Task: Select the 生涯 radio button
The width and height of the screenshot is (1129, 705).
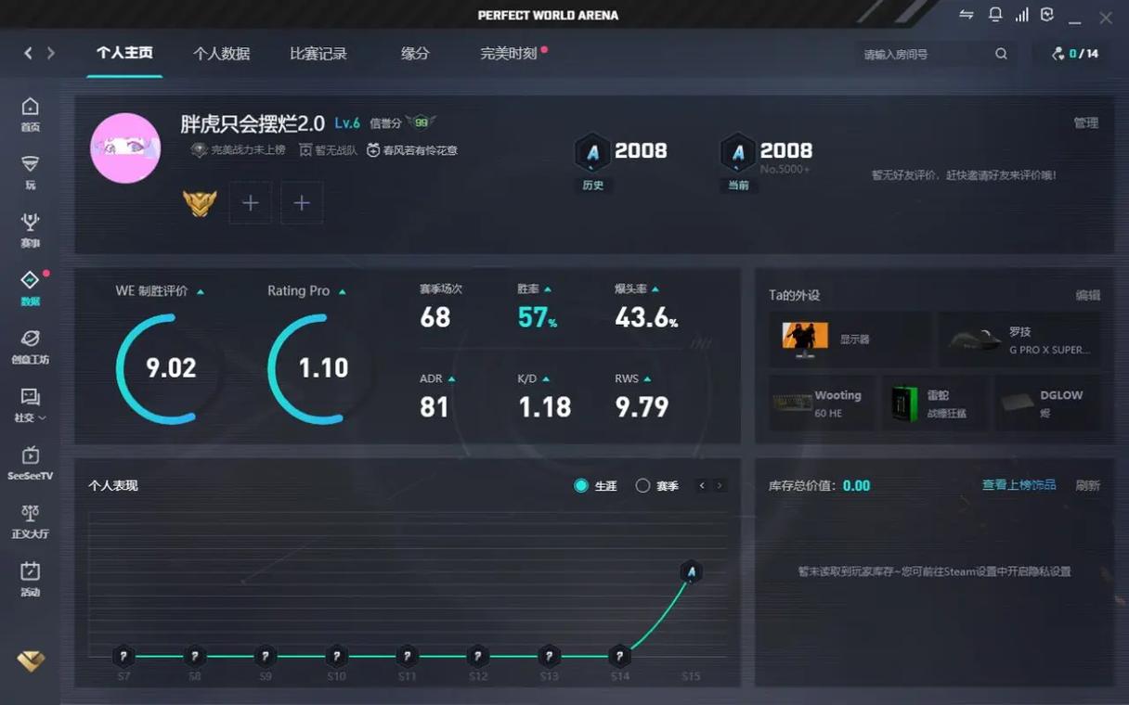Action: pos(581,485)
